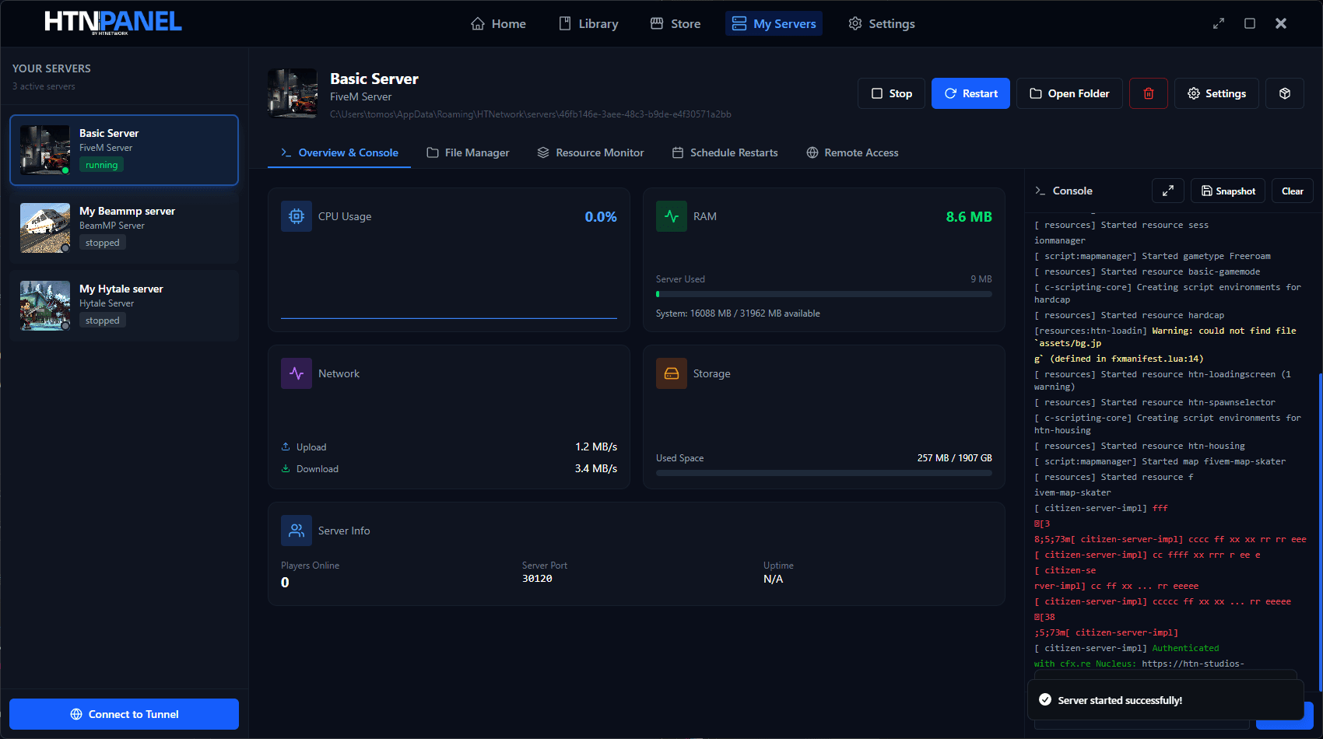The width and height of the screenshot is (1323, 739).
Task: Click the '0.0%' CPU usage value
Action: pyautogui.click(x=601, y=217)
